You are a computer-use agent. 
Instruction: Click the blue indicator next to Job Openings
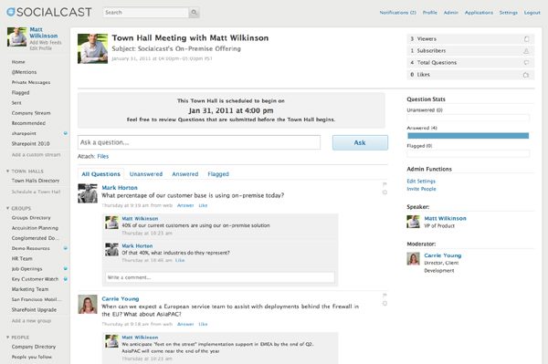66,269
